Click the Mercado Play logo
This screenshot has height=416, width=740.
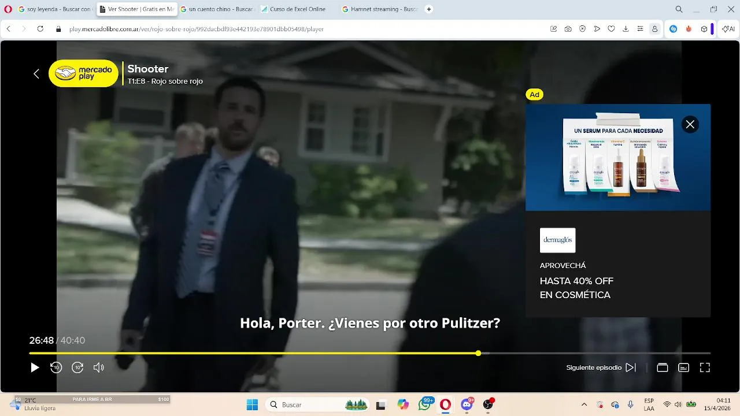(x=83, y=73)
